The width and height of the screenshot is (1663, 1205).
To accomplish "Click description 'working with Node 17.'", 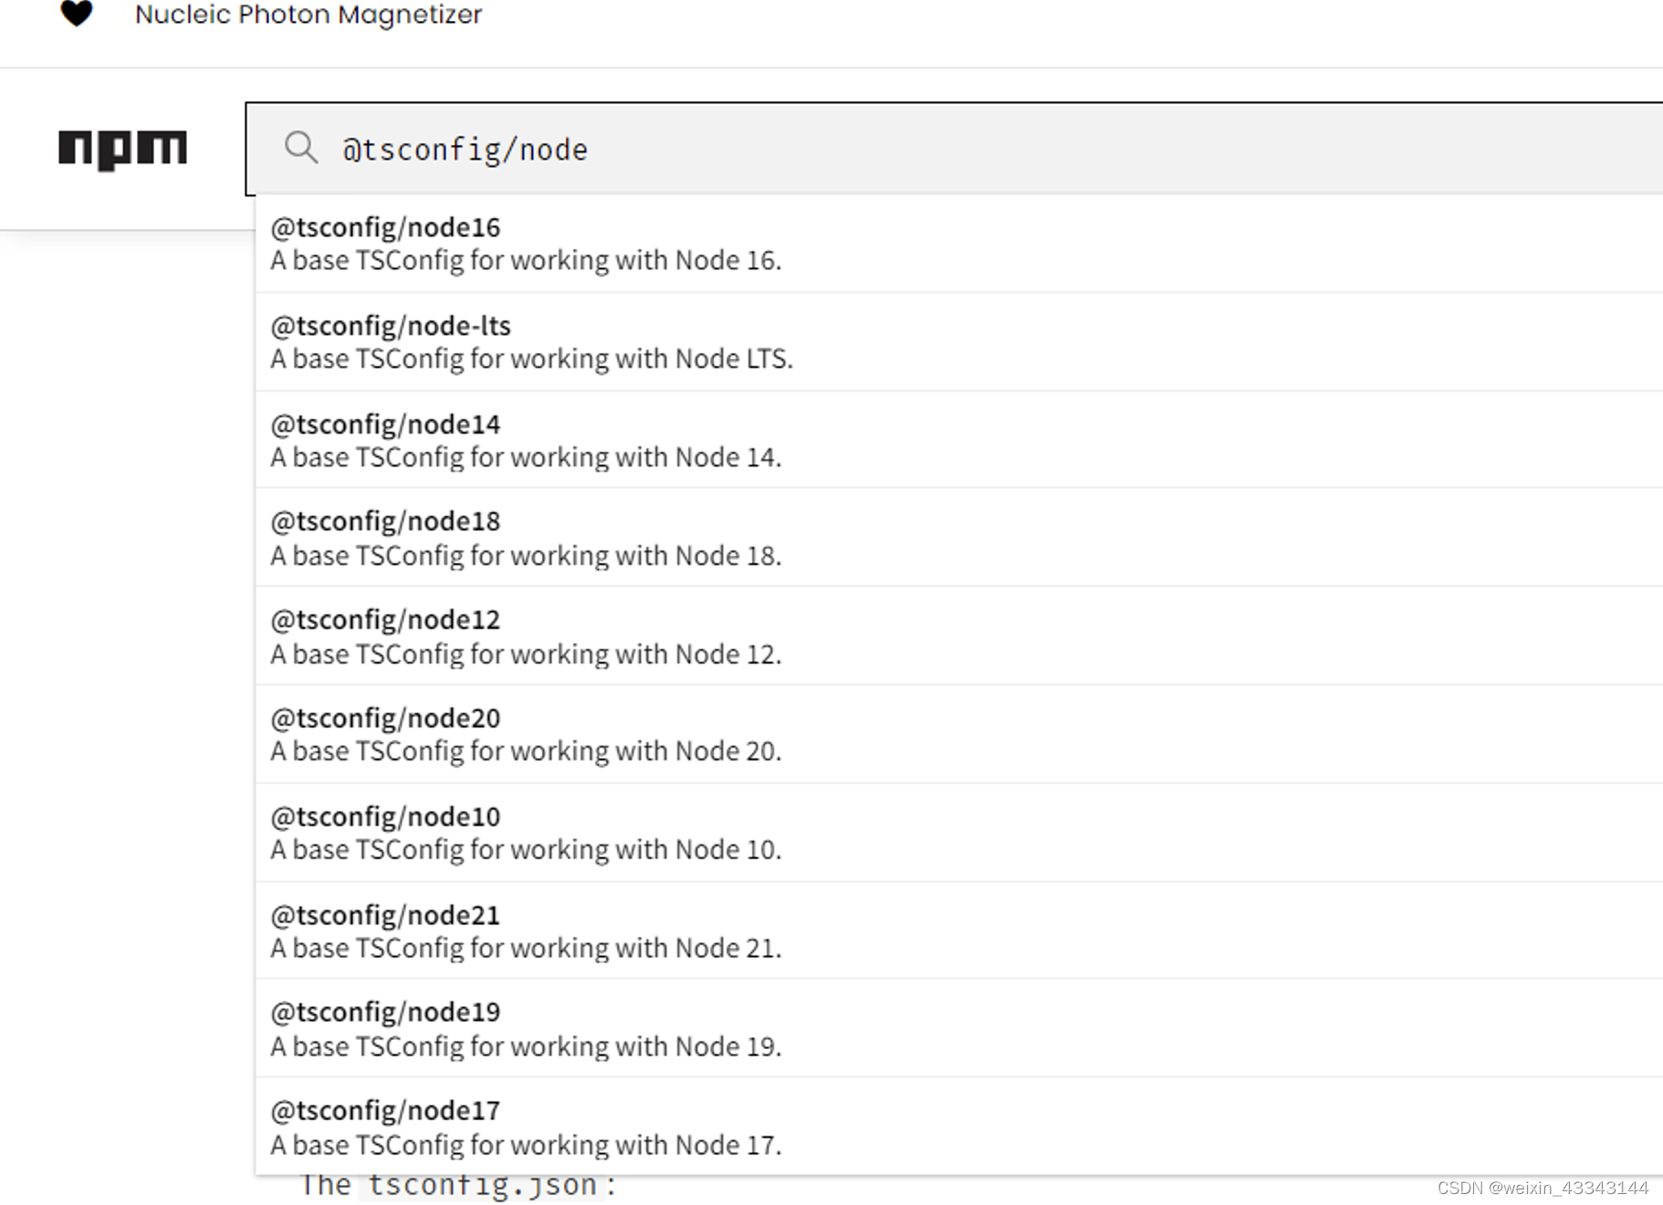I will coord(645,1146).
